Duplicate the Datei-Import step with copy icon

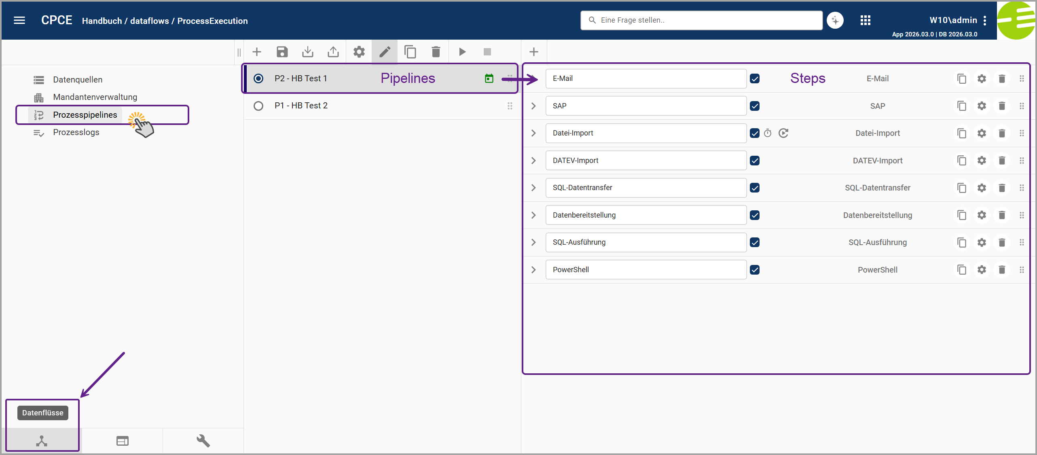[962, 133]
